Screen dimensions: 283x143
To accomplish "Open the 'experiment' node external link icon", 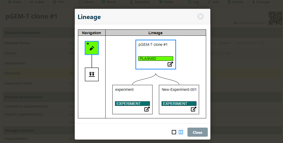I will (x=147, y=109).
